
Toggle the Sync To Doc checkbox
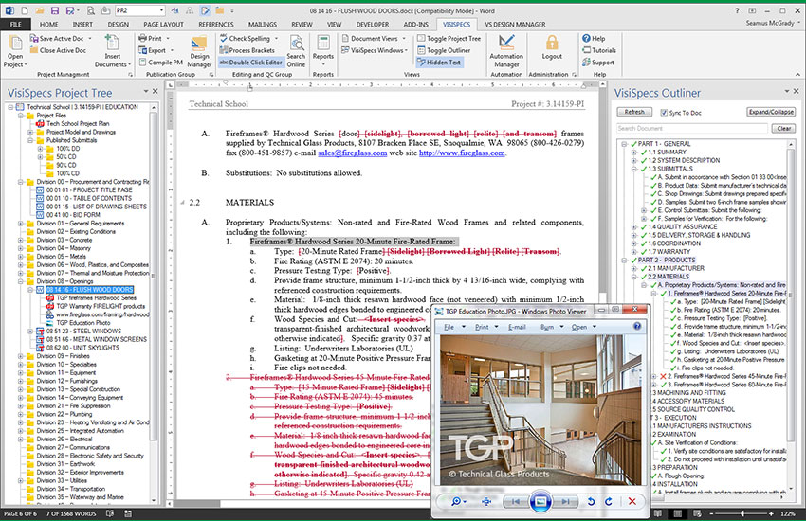[x=662, y=113]
